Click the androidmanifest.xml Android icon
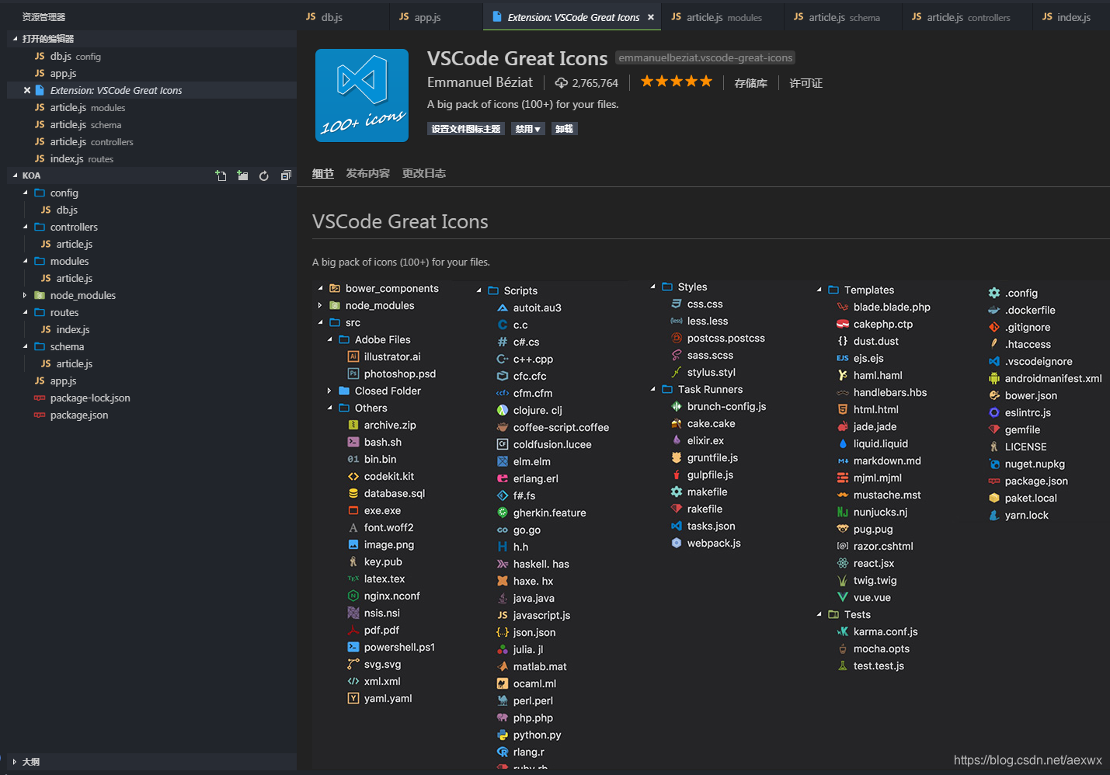The height and width of the screenshot is (775, 1110). 994,378
